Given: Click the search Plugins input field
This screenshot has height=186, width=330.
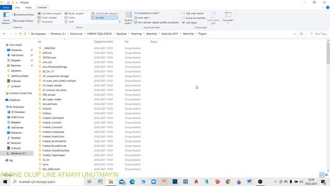Looking at the screenshot, I should (318, 34).
